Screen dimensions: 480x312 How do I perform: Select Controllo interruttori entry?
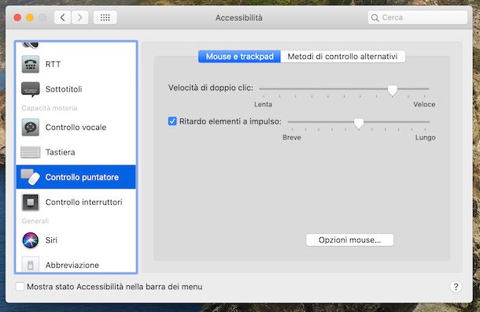click(x=76, y=202)
